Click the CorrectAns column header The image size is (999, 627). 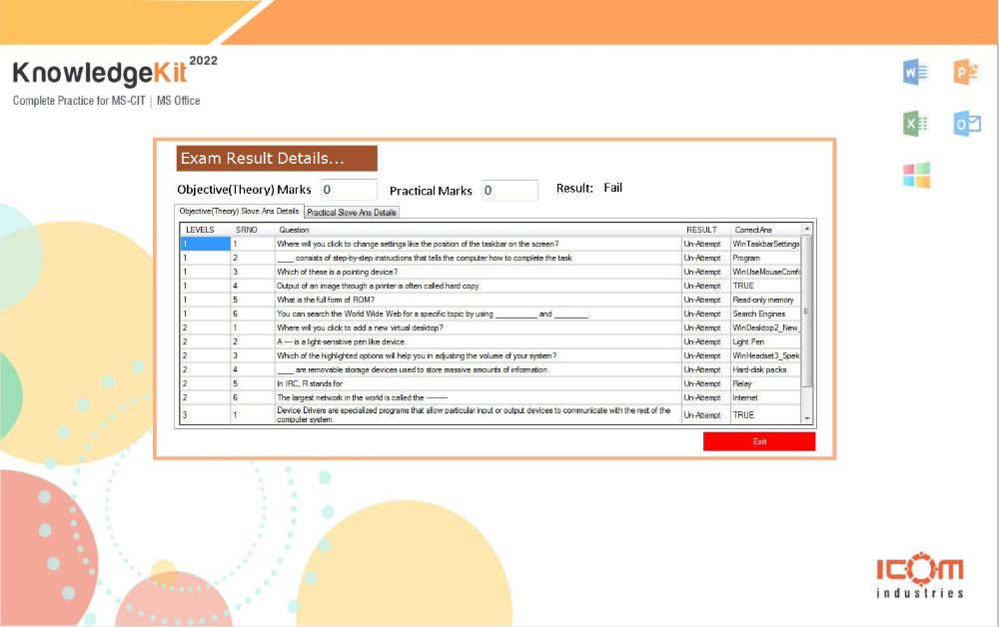coord(766,230)
